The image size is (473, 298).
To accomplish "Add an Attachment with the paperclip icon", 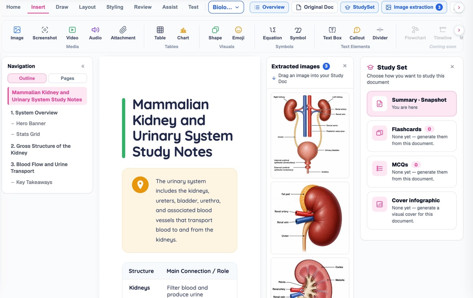I will click(x=123, y=33).
